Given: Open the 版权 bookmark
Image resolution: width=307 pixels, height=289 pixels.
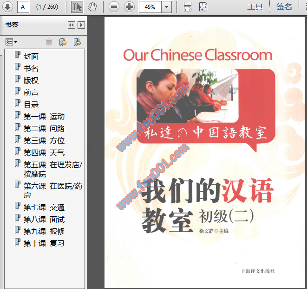Looking at the screenshot, I should [x=31, y=80].
